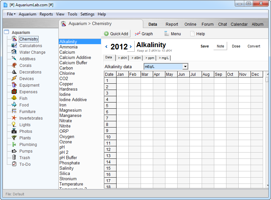Click the Aquarium root node icon

point(7,32)
